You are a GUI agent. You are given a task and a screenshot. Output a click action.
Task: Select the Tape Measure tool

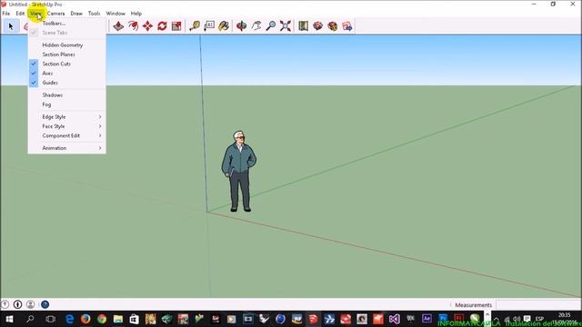click(x=195, y=26)
